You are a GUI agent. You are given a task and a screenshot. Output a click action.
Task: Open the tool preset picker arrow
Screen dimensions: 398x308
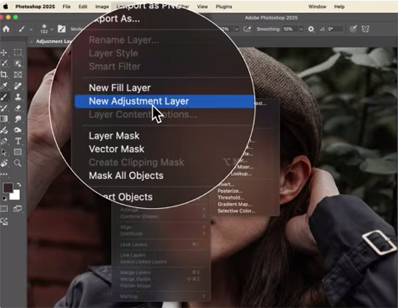tap(31, 29)
